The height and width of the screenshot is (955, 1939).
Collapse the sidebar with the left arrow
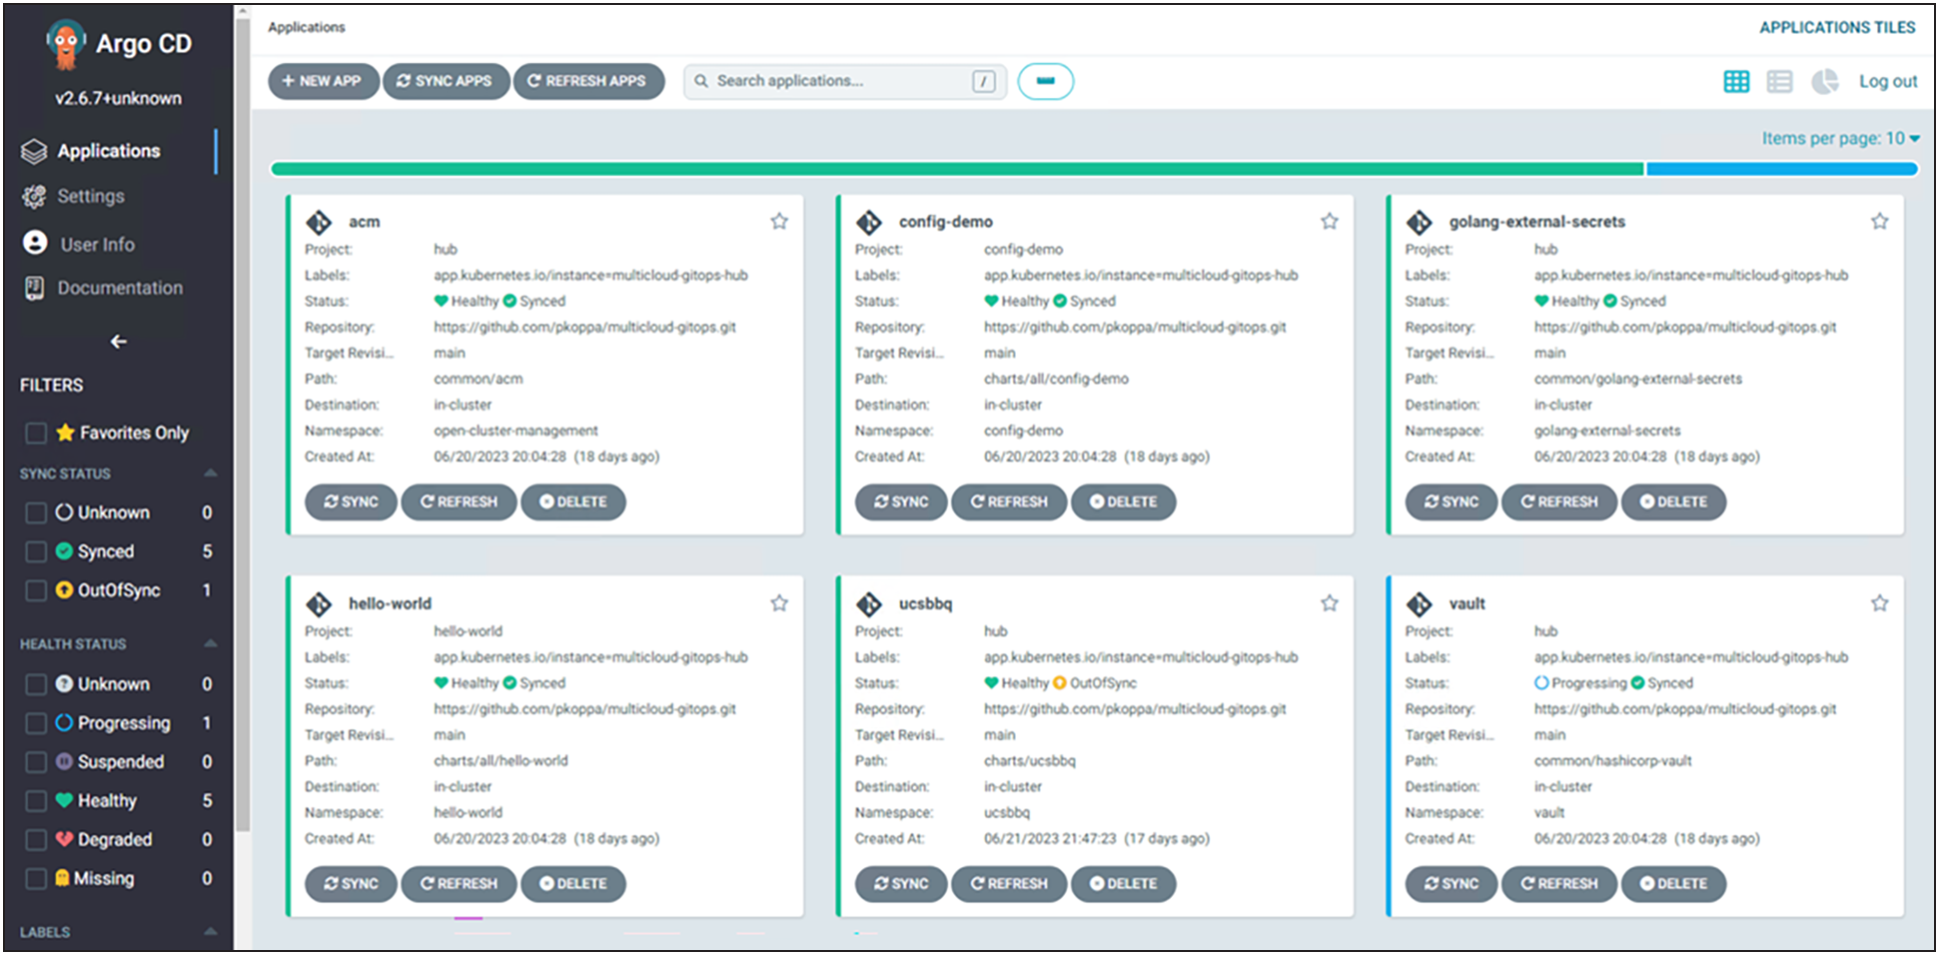pyautogui.click(x=119, y=342)
